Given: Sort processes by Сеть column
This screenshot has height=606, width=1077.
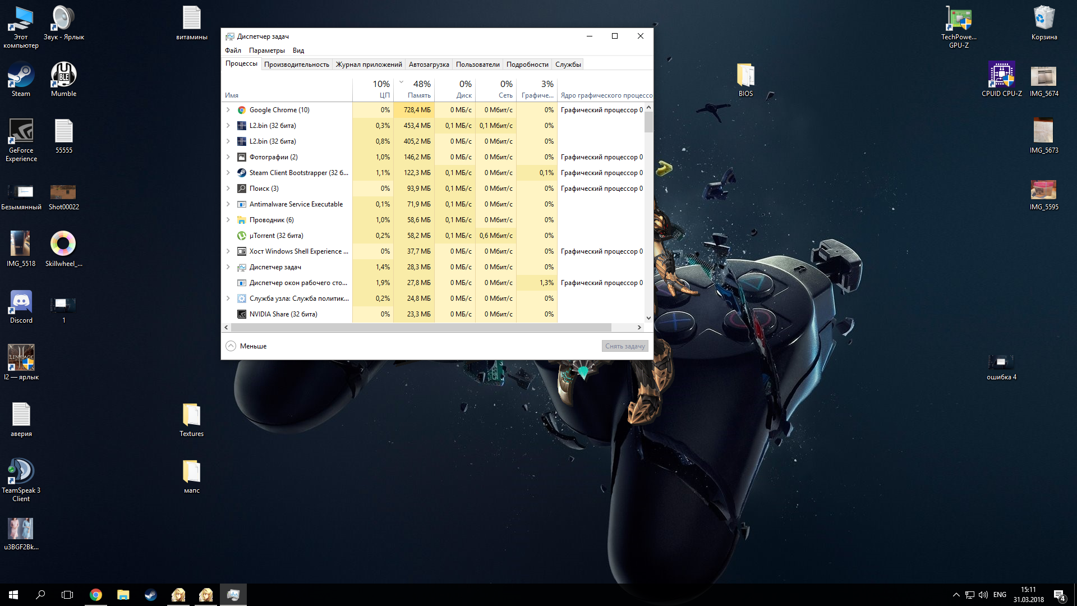Looking at the screenshot, I should [496, 90].
